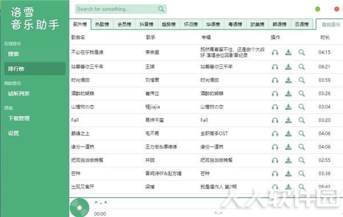Download 山楂树の恋 by 程jiajia
This screenshot has height=217, width=343.
click(288, 107)
